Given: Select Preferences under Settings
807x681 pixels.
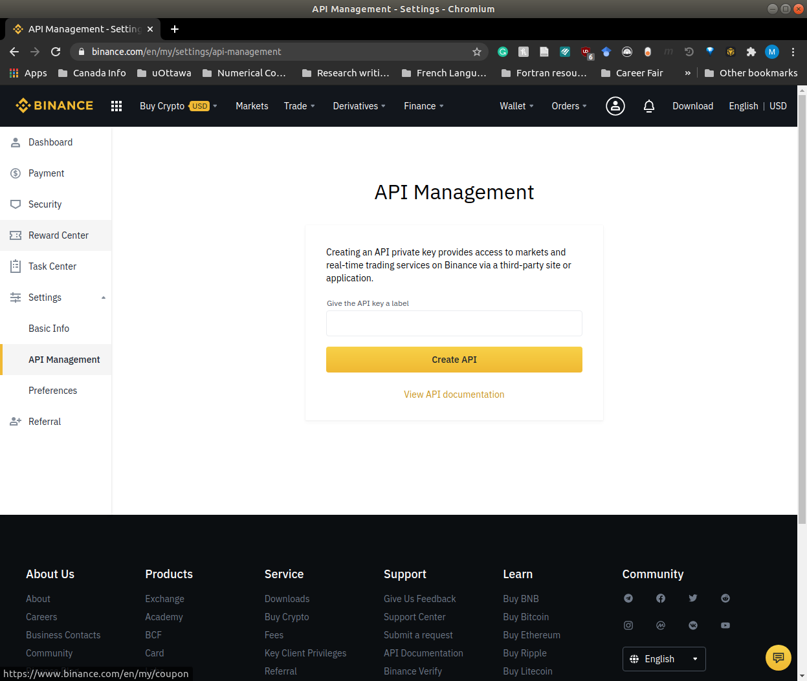Looking at the screenshot, I should 56,391.
